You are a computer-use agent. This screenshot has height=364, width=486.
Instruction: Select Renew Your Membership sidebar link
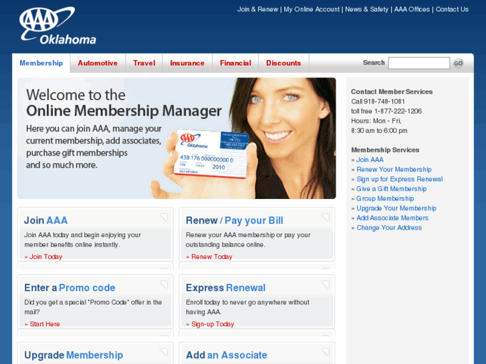(394, 170)
